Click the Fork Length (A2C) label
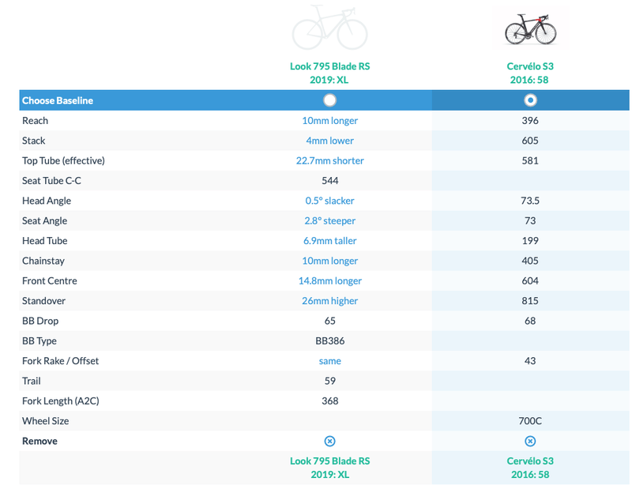 point(61,401)
